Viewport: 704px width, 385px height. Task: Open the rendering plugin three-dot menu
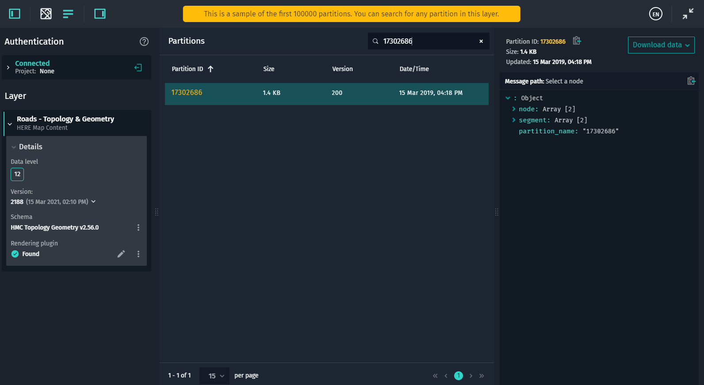[138, 254]
